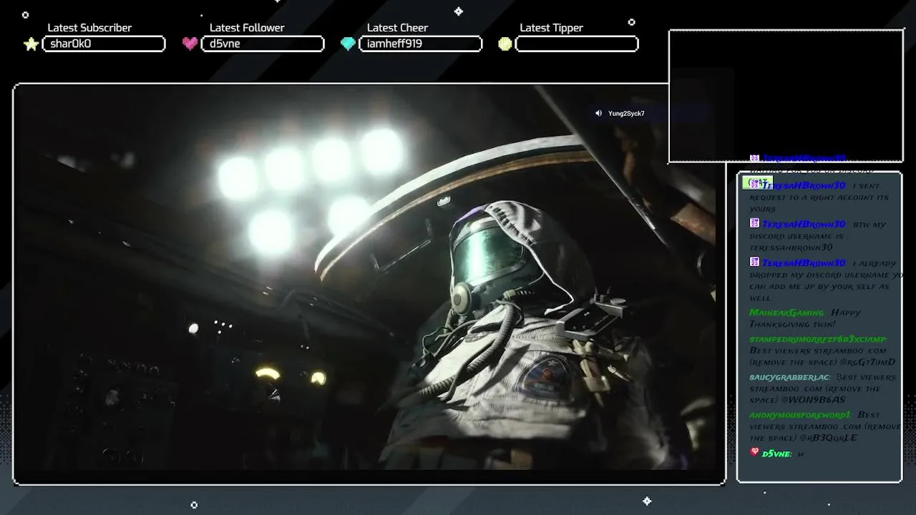Image resolution: width=916 pixels, height=515 pixels.
Task: Select the iamheff919 latest cheer field
Action: [420, 44]
